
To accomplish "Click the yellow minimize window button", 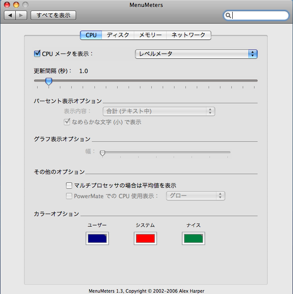I will pos(16,5).
